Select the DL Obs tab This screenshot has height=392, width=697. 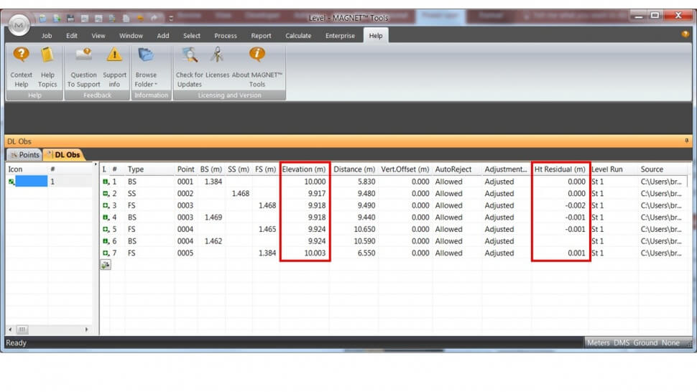point(63,154)
